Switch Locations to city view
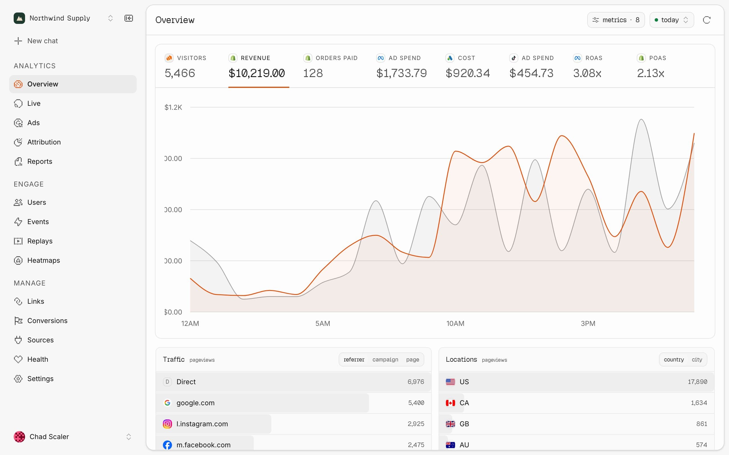Viewport: 729px width, 455px height. coord(697,360)
